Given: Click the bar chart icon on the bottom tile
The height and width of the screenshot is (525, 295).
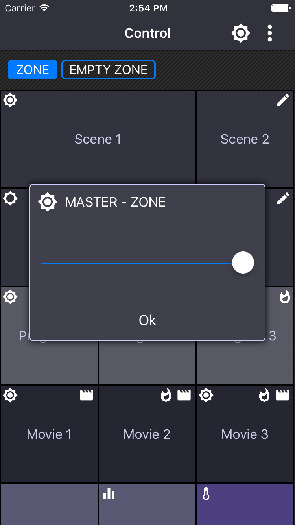Looking at the screenshot, I should (109, 493).
